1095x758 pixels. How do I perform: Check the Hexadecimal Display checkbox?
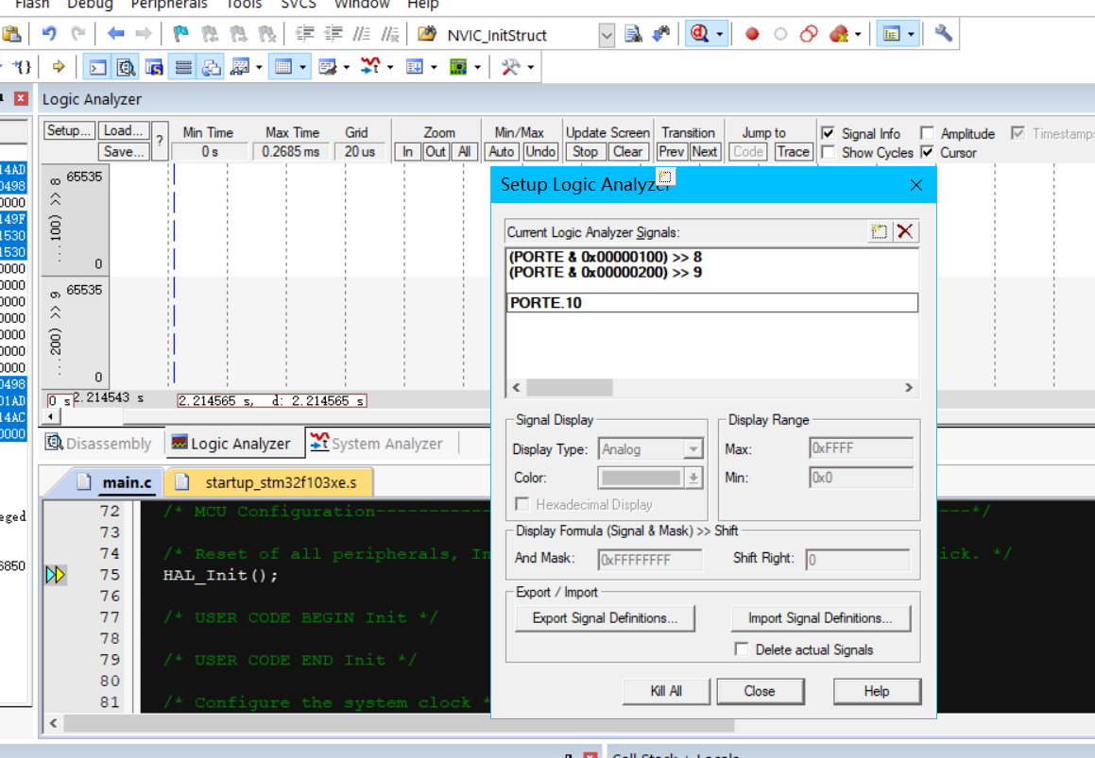click(522, 504)
